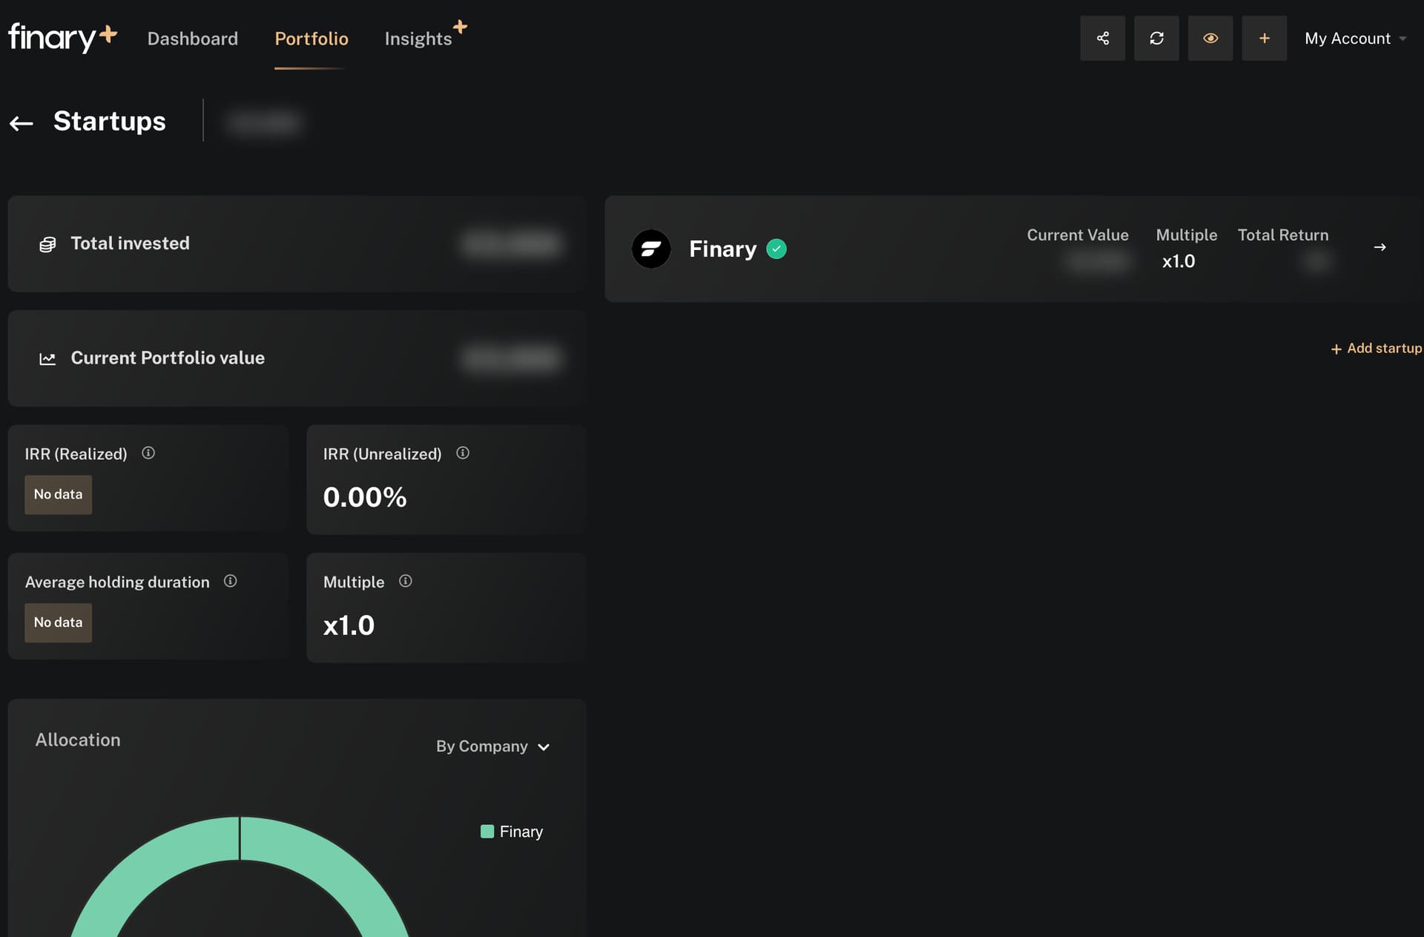Click the Finary legend label
The image size is (1424, 937).
pos(521,832)
